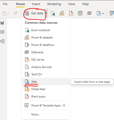
Task: Click the external link icon beside Template Apps
Action: click(64, 106)
